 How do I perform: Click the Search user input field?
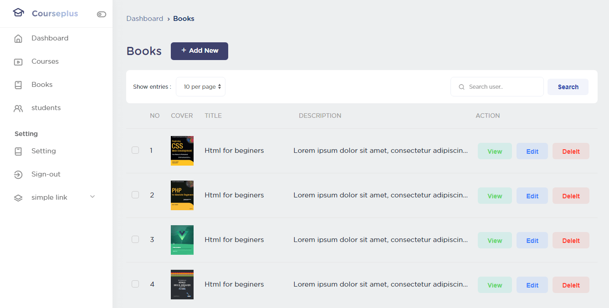click(501, 87)
